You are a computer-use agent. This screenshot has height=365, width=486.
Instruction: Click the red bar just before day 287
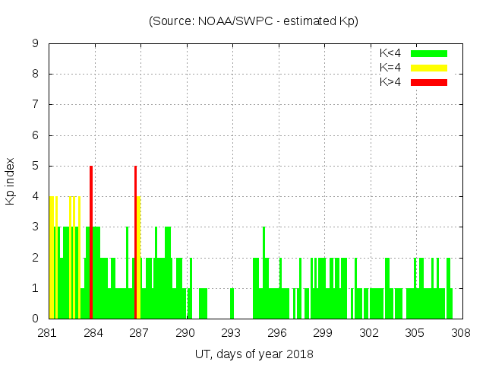coord(135,242)
